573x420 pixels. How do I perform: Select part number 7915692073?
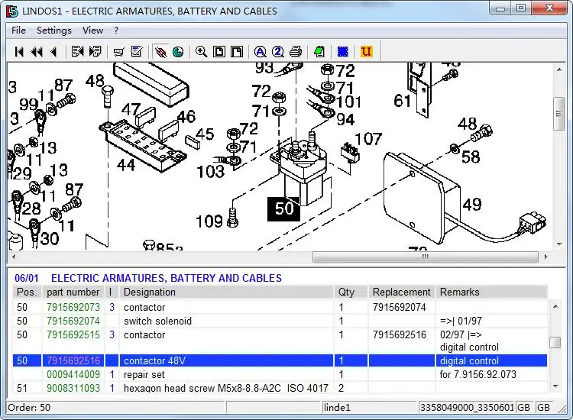coord(73,308)
